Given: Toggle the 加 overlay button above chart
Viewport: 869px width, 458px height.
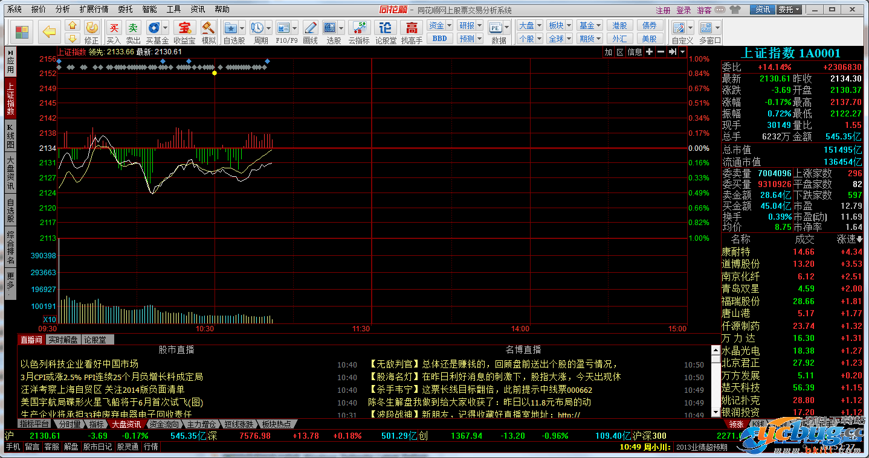Looking at the screenshot, I should [609, 52].
